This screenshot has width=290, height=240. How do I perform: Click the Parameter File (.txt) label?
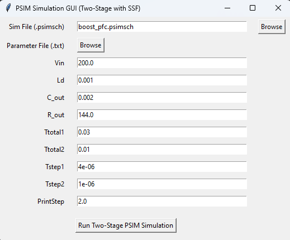(36, 46)
